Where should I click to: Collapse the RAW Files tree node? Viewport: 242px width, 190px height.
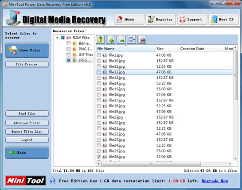57,38
